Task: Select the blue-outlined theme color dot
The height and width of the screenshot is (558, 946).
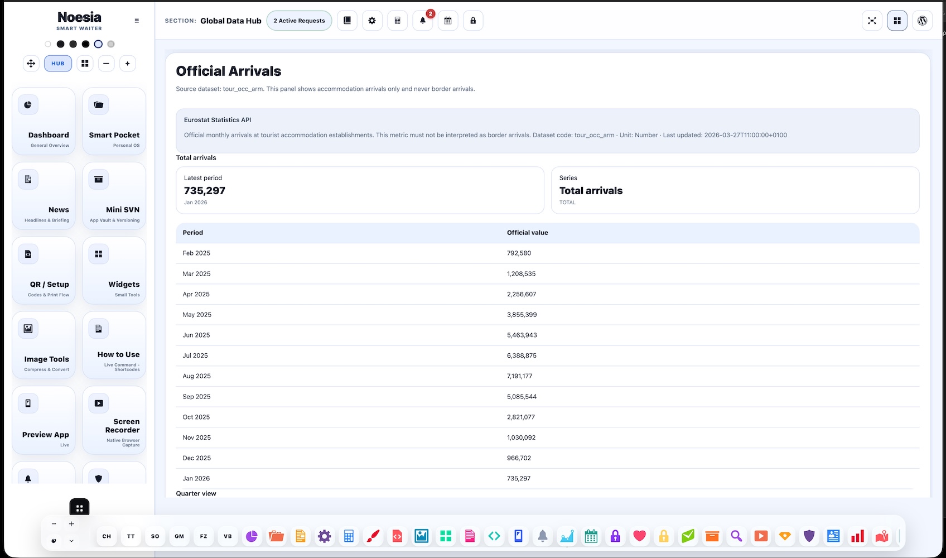Action: 98,44
